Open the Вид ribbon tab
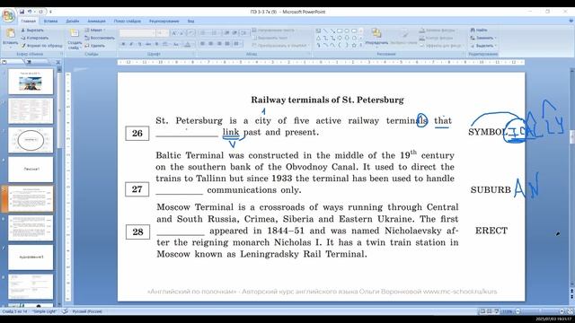The height and width of the screenshot is (323, 575). pos(190,22)
